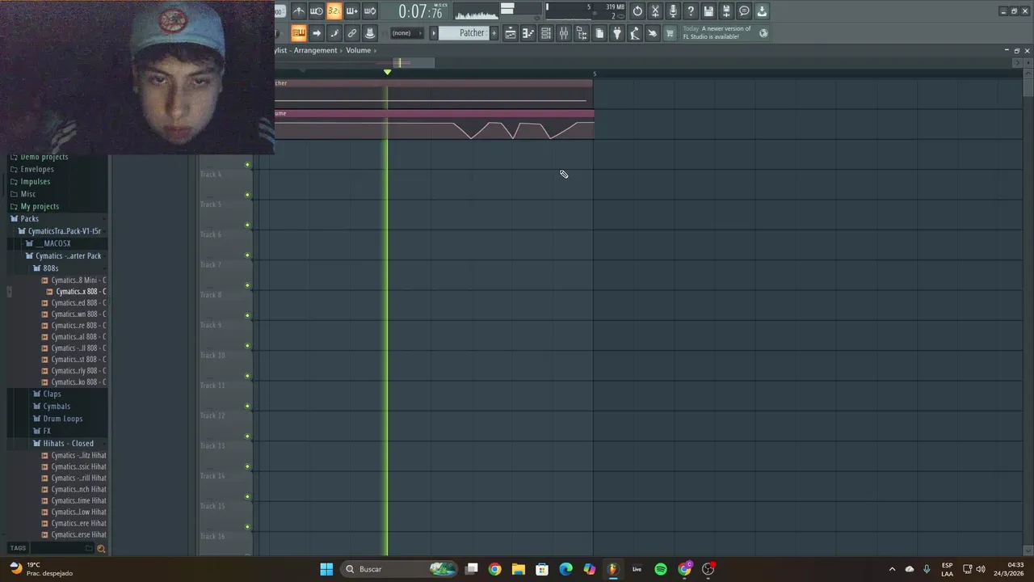Click the Volume breadcrumb in playlist title
Viewport: 1034px width, 582px height.
pyautogui.click(x=359, y=50)
